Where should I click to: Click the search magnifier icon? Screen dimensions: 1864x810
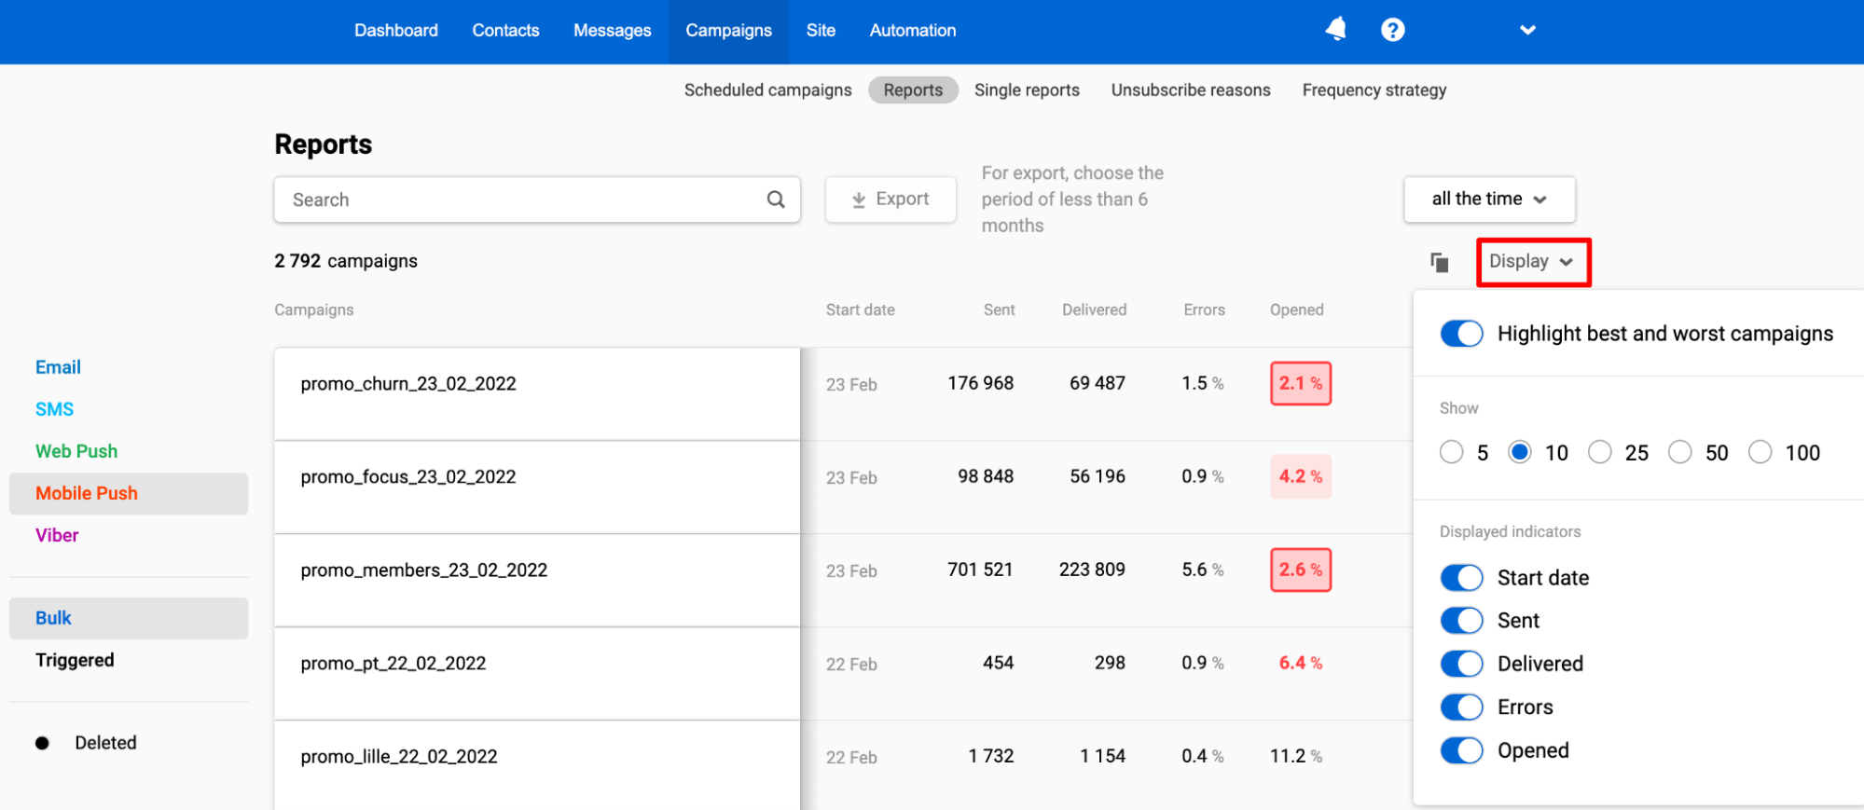click(775, 199)
